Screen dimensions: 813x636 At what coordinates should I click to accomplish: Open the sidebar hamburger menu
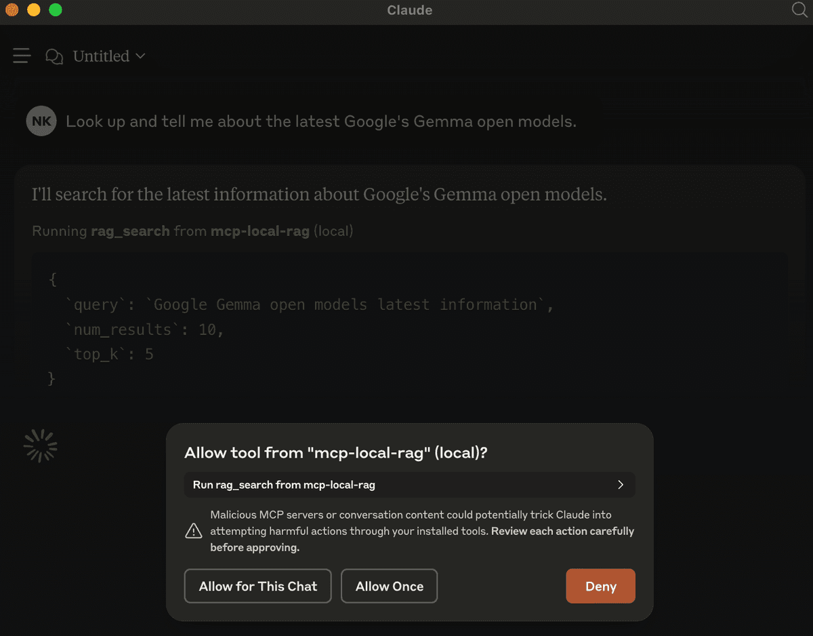(x=22, y=56)
